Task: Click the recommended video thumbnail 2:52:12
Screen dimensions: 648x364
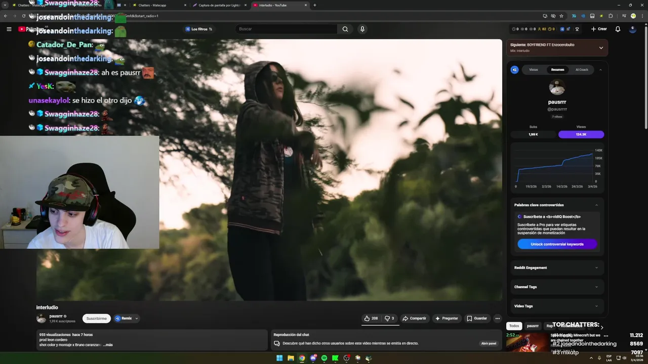Action: point(526,342)
